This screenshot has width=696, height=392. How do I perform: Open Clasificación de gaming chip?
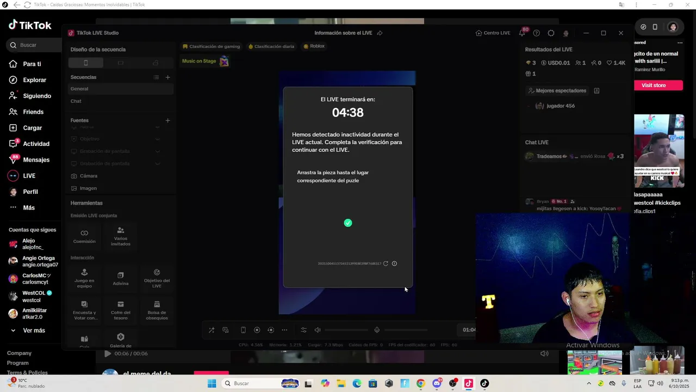click(x=212, y=46)
